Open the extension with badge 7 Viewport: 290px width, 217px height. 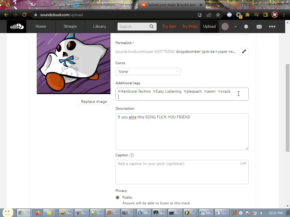[239, 15]
